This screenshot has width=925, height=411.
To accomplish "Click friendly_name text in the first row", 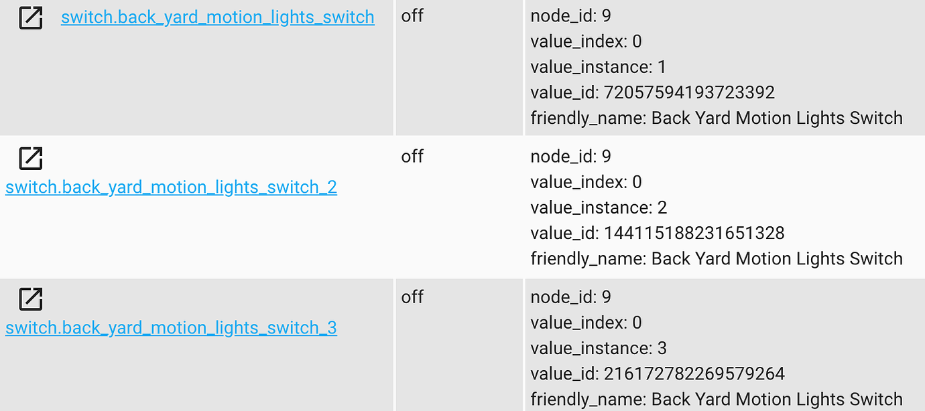I will click(x=716, y=118).
